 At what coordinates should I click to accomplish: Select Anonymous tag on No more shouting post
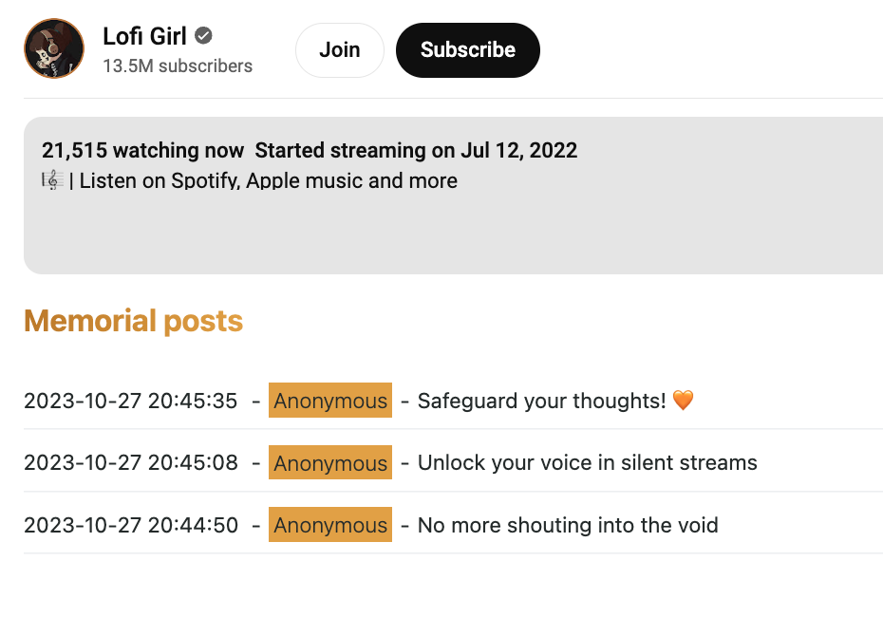pos(330,525)
